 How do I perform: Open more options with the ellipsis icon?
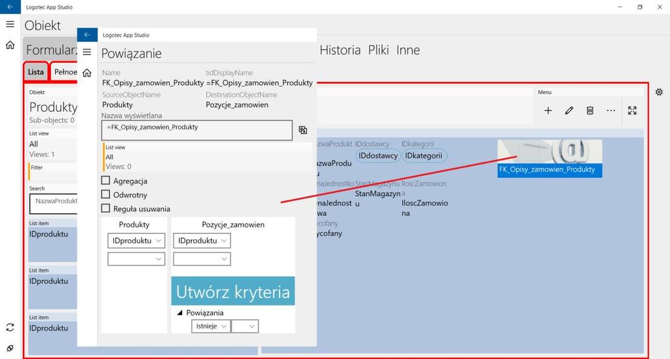pos(611,111)
